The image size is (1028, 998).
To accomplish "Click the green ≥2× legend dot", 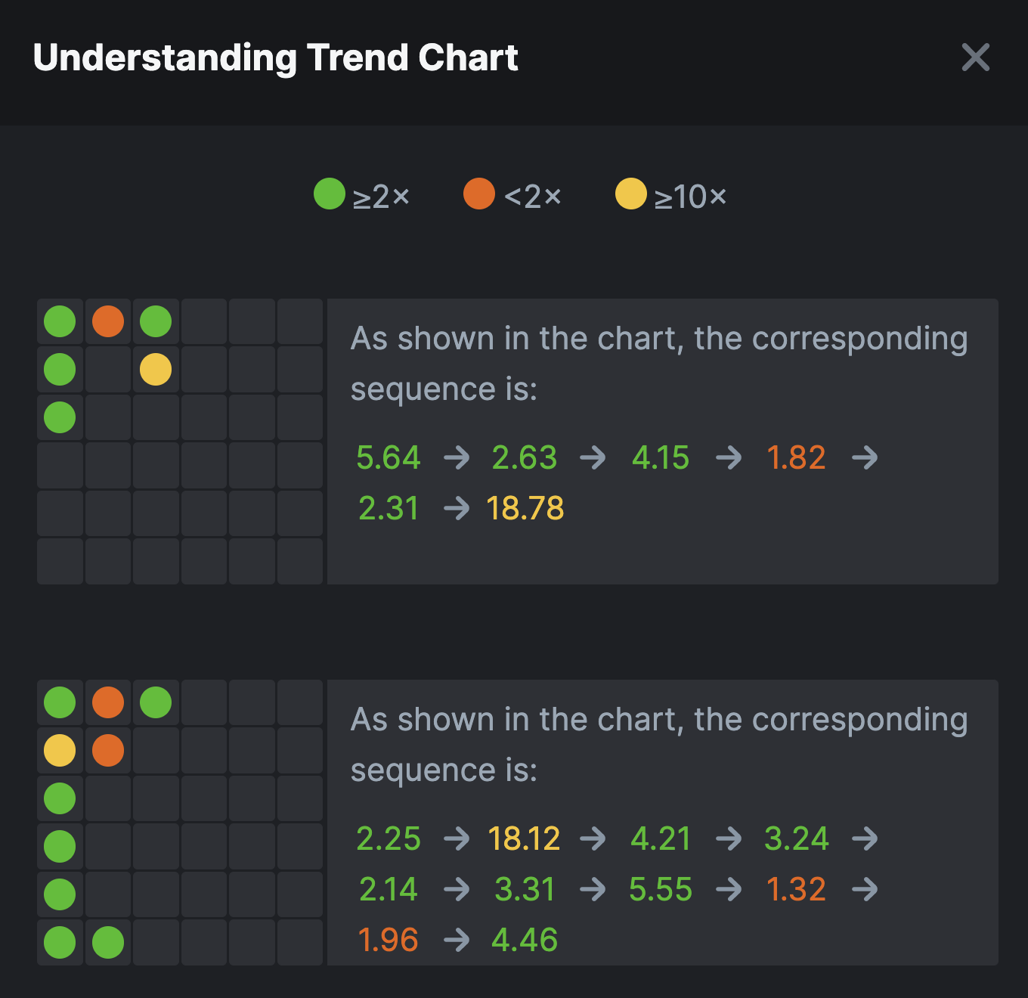I will pyautogui.click(x=330, y=194).
